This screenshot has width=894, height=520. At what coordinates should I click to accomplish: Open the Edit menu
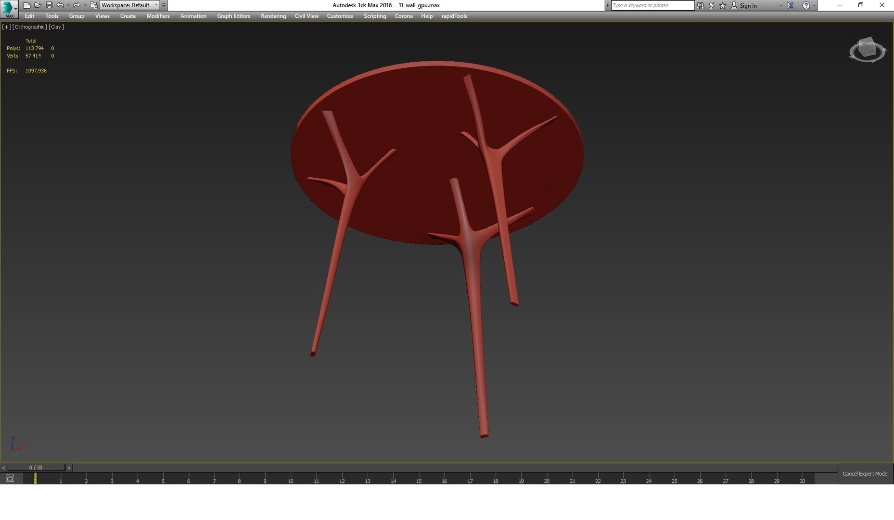29,16
